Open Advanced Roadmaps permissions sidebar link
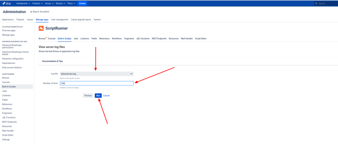The width and height of the screenshot is (338, 144). point(12,46)
